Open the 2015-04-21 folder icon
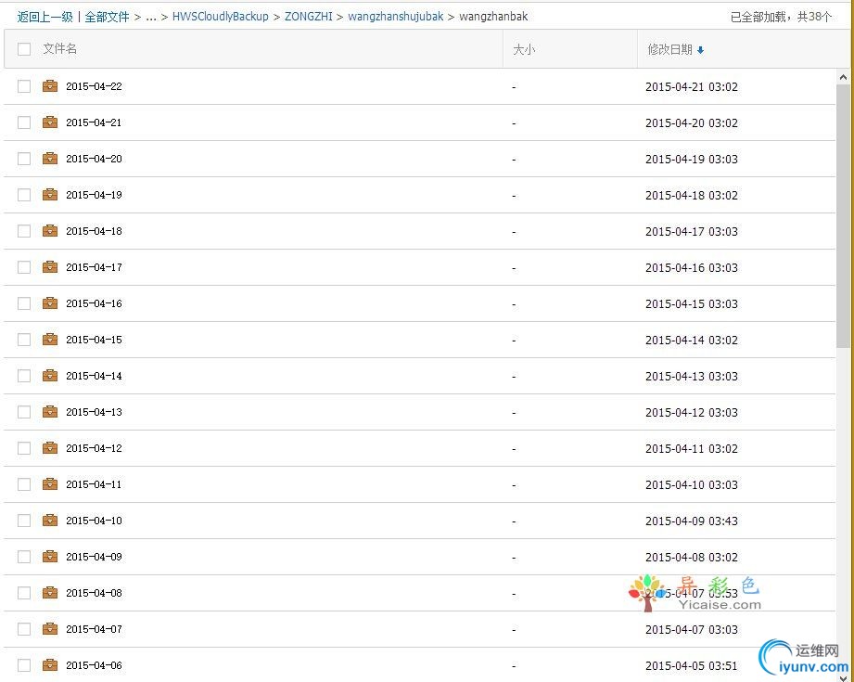This screenshot has width=854, height=682. click(50, 122)
